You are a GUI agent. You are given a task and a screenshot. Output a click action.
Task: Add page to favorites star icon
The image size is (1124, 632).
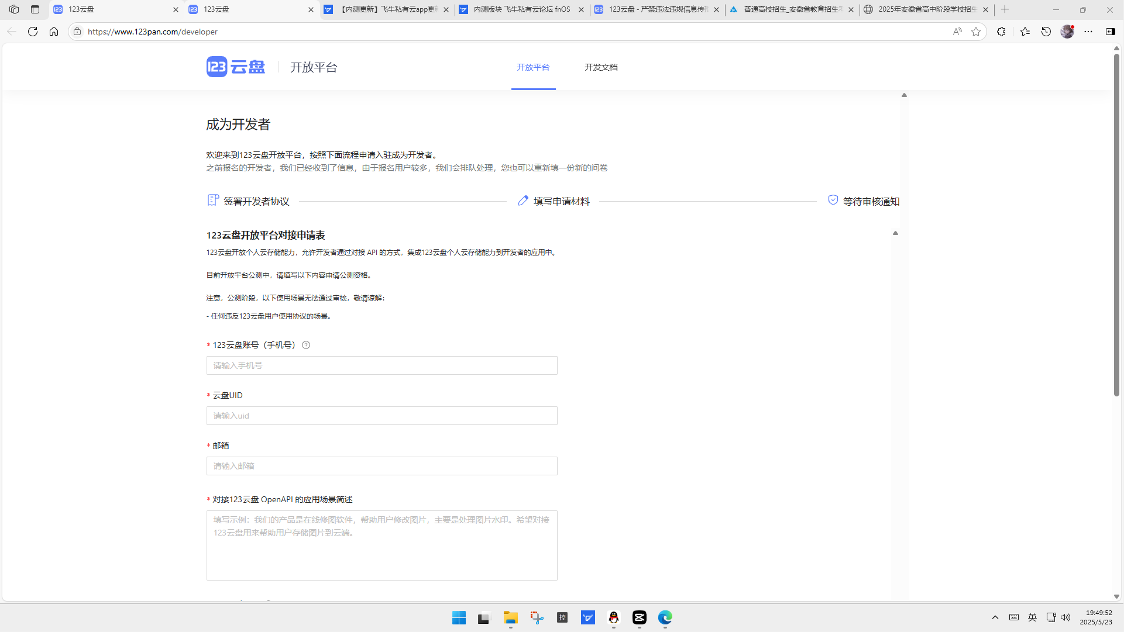[976, 32]
